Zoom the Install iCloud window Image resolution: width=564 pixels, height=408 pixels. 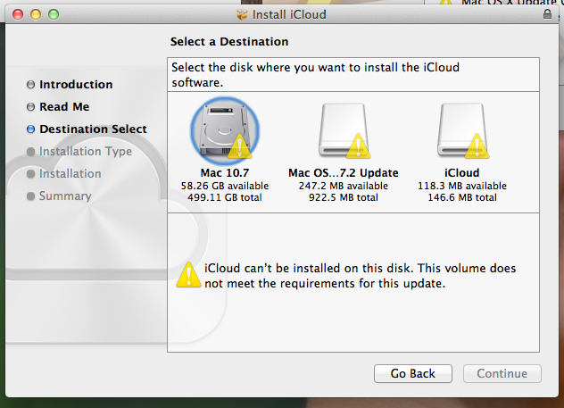click(54, 14)
